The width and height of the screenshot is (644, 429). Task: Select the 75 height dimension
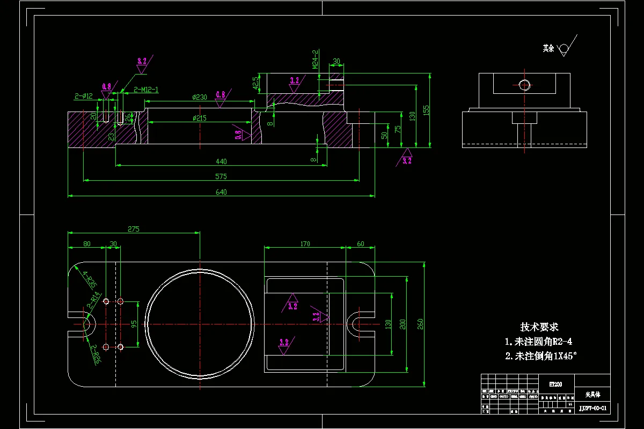397,129
